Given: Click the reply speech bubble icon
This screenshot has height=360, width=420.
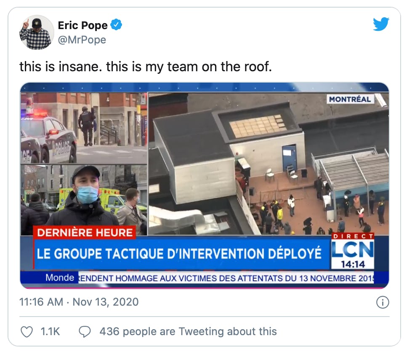Looking at the screenshot, I should point(85,332).
